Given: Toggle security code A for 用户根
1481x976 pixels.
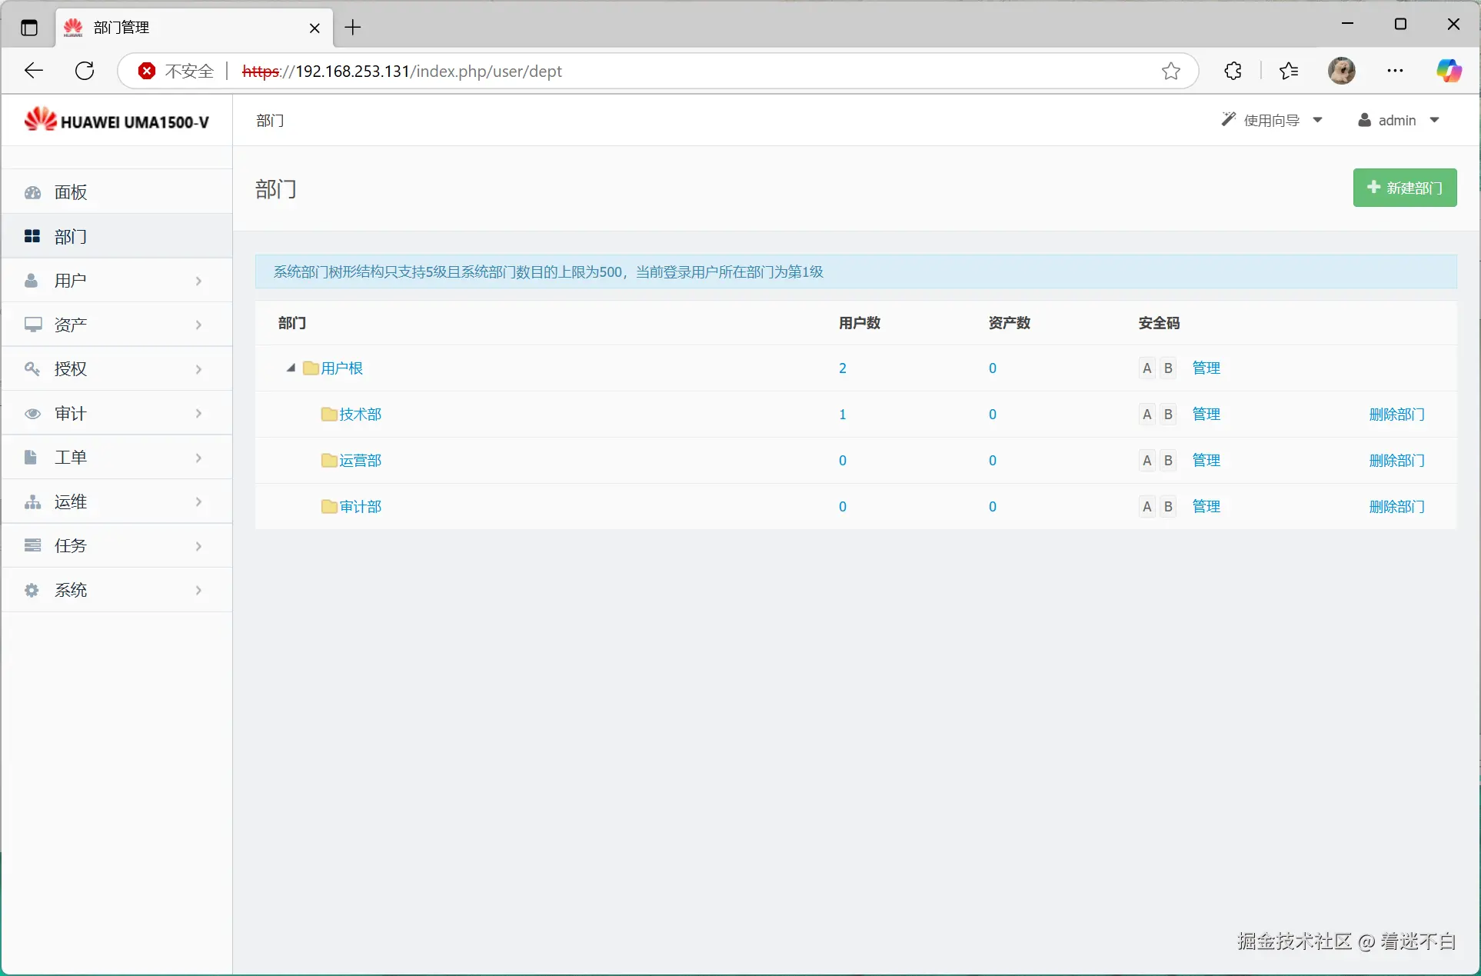Looking at the screenshot, I should click(x=1147, y=368).
